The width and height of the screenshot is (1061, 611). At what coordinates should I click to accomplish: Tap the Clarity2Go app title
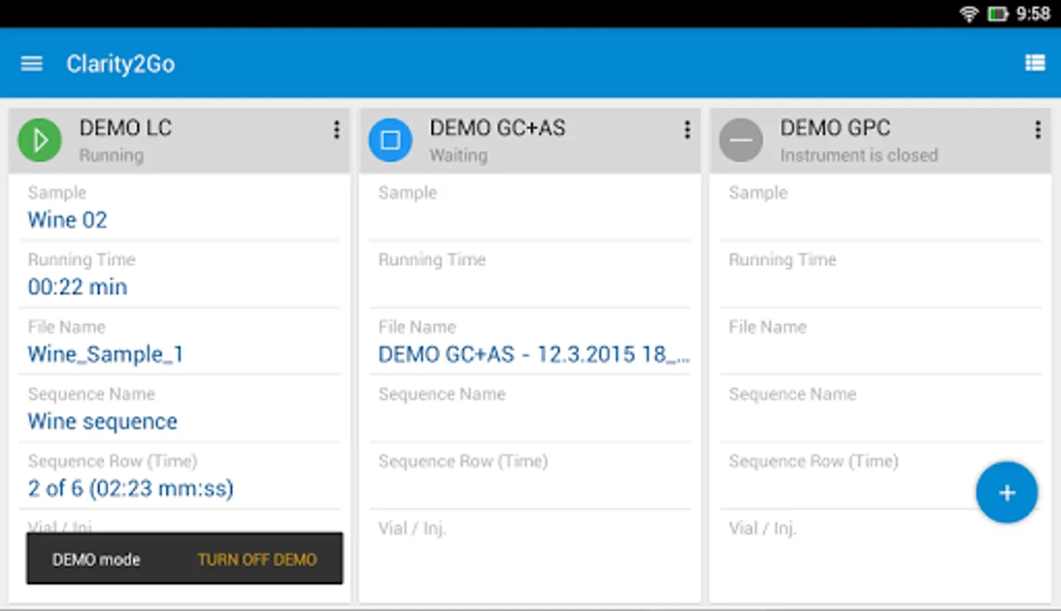pyautogui.click(x=120, y=64)
